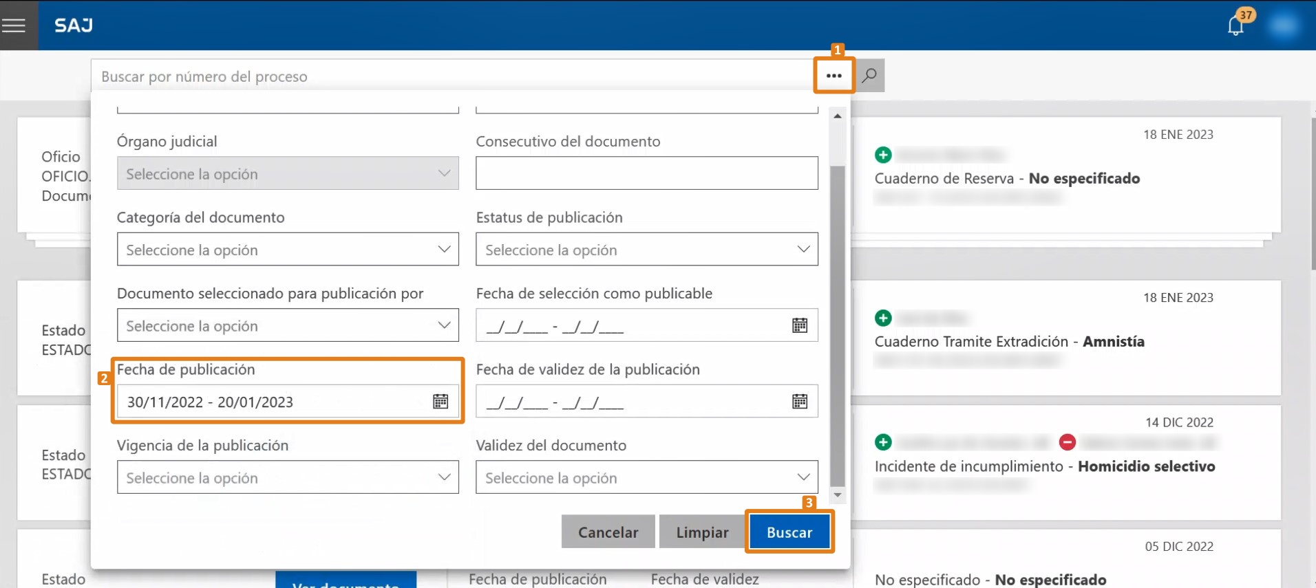Click the Fecha de publicación date range field
The height and width of the screenshot is (588, 1316).
click(288, 401)
